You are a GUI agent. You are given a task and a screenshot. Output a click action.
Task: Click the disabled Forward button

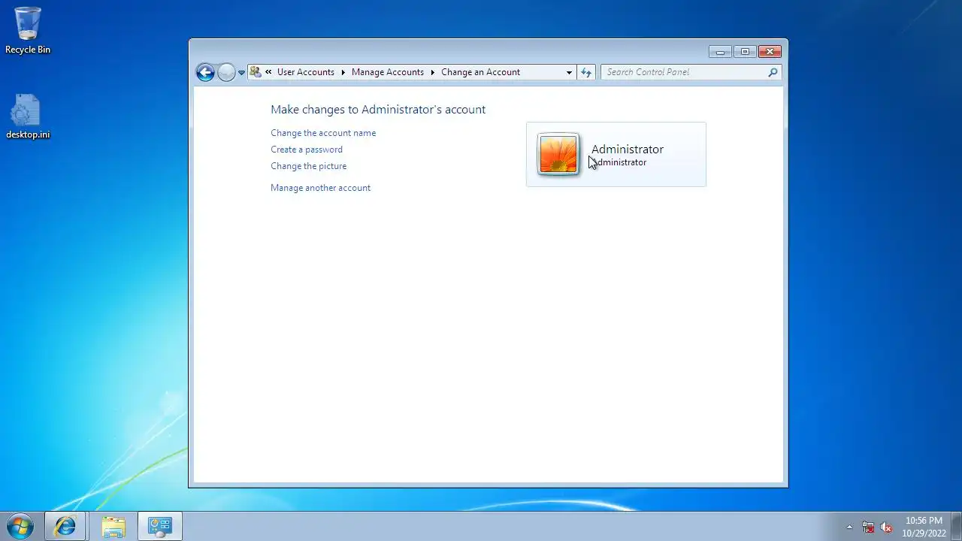coord(226,72)
